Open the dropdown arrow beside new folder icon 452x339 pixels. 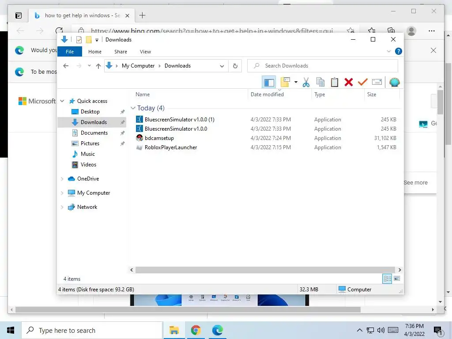coord(296,82)
